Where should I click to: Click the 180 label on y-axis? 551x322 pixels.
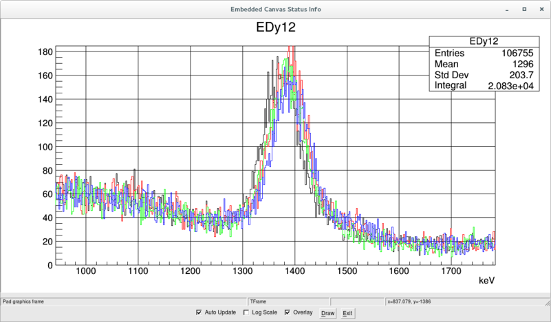(x=45, y=52)
